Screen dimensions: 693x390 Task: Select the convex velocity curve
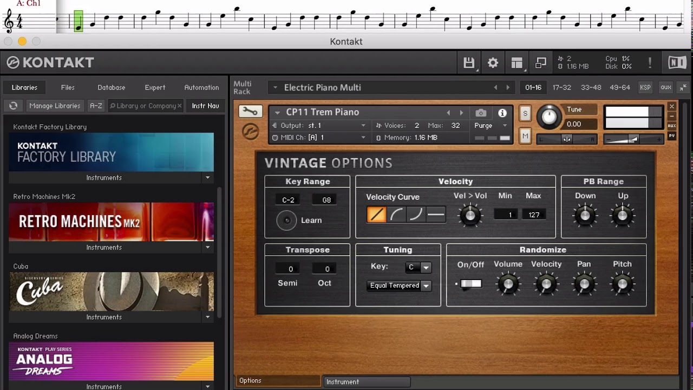point(396,214)
